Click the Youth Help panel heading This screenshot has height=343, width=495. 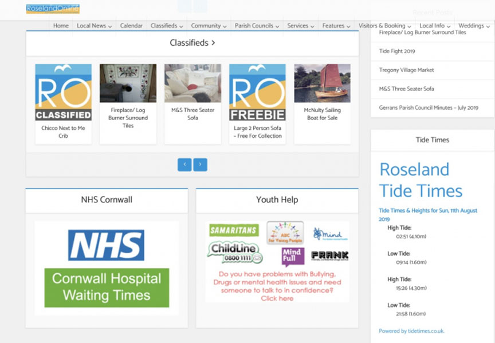click(277, 200)
